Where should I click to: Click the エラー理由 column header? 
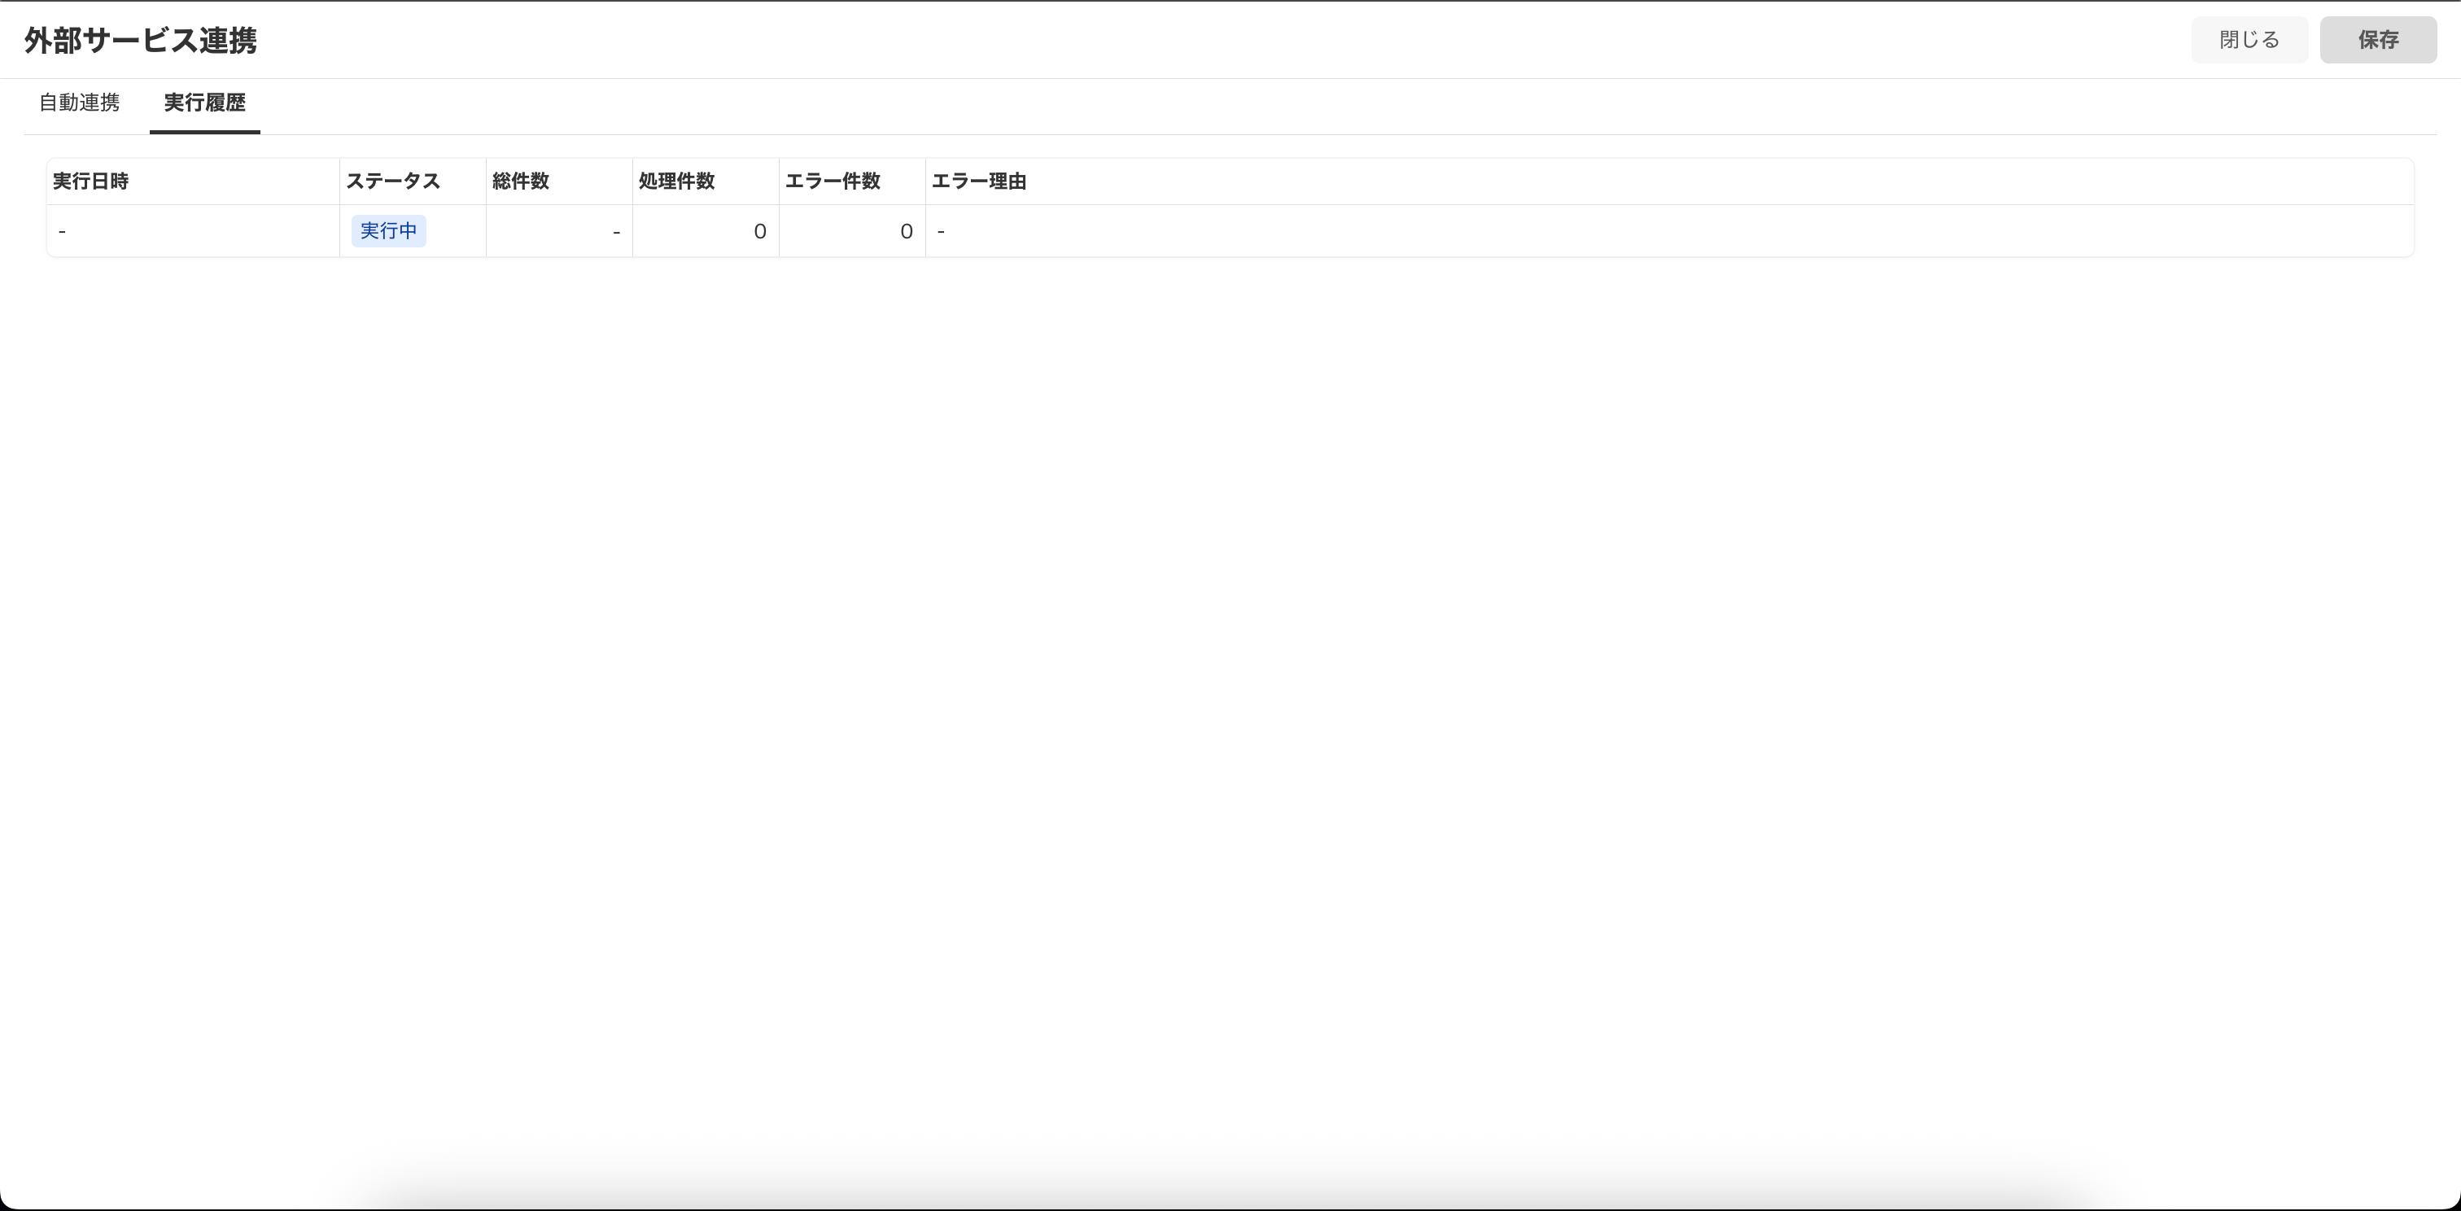click(978, 181)
